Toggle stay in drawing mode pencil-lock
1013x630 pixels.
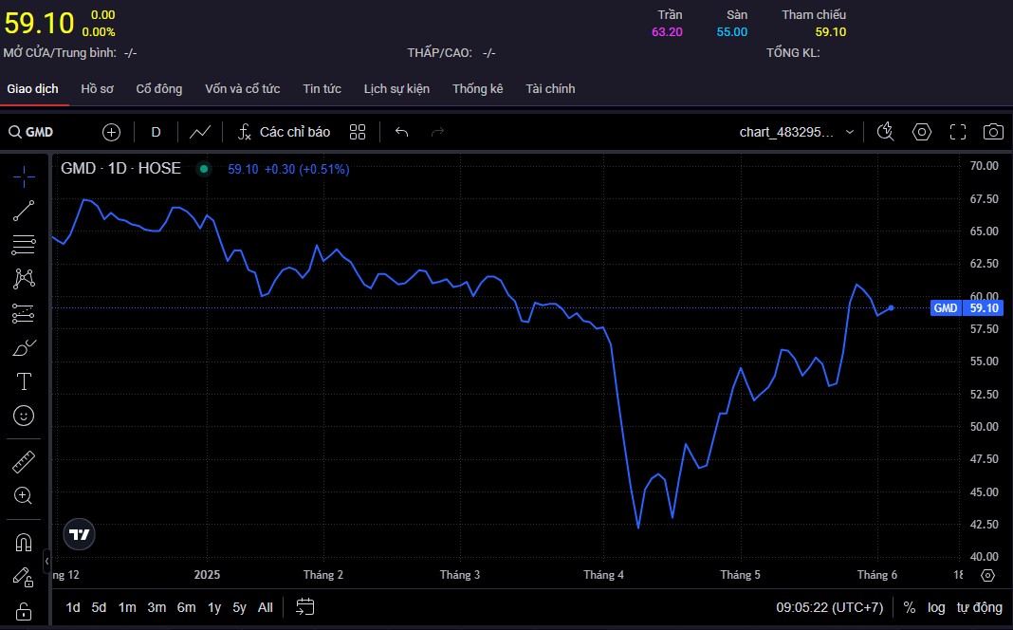pyautogui.click(x=24, y=576)
